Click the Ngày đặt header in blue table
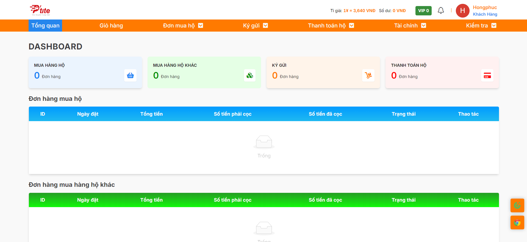The height and width of the screenshot is (242, 527). (x=88, y=114)
